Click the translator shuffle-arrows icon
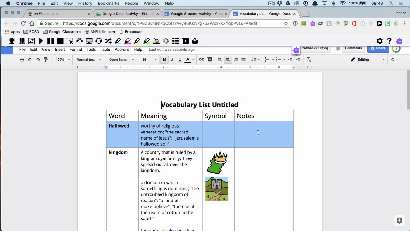Image resolution: width=410 pixels, height=231 pixels. click(x=108, y=41)
